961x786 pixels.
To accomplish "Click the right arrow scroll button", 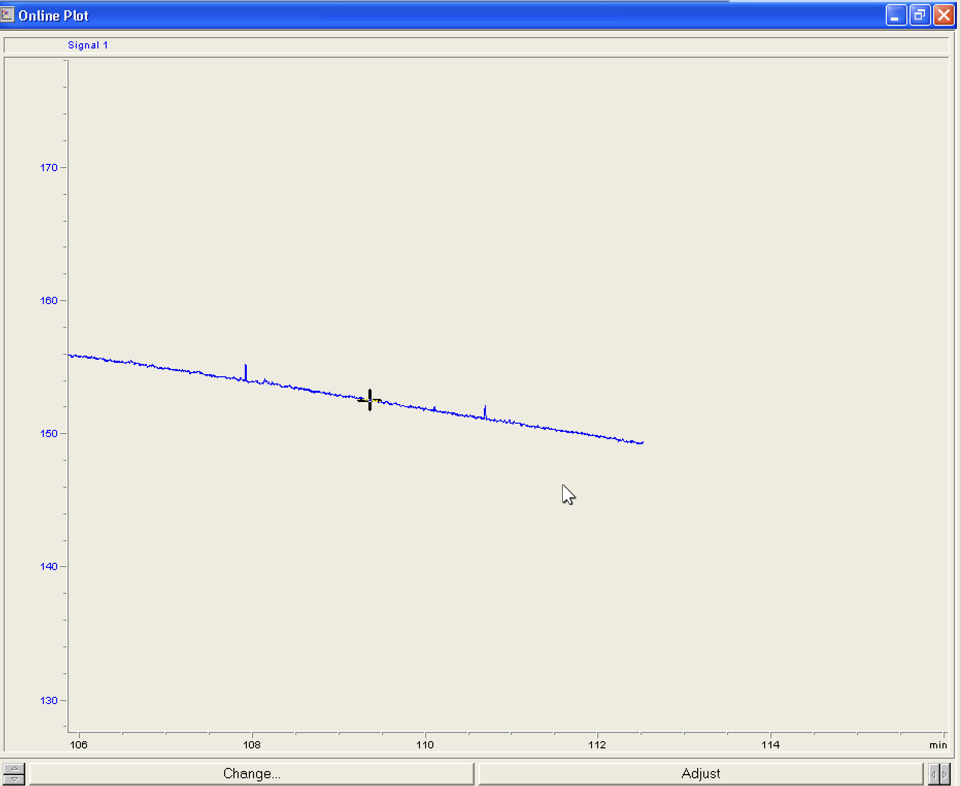I will coord(945,774).
